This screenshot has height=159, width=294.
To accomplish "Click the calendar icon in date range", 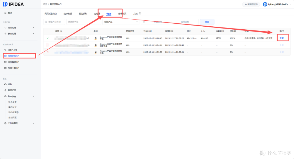I will 144,22.
